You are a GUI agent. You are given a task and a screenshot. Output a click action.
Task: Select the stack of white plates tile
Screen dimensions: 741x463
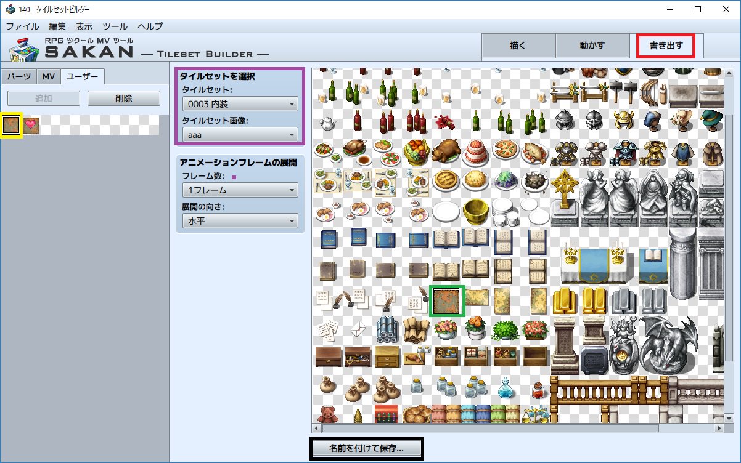tap(506, 211)
